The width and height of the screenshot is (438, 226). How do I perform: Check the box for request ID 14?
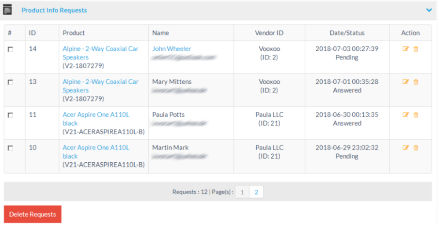click(11, 49)
